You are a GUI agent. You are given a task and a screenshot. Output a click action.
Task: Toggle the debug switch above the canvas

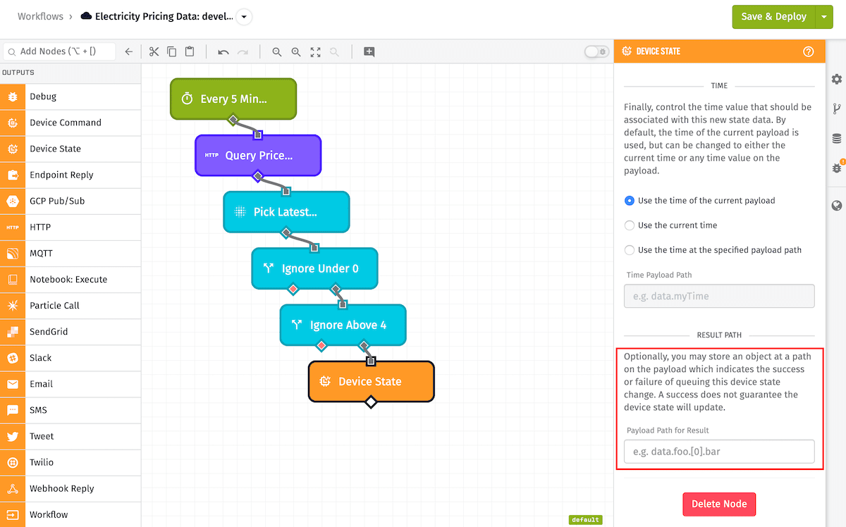596,51
